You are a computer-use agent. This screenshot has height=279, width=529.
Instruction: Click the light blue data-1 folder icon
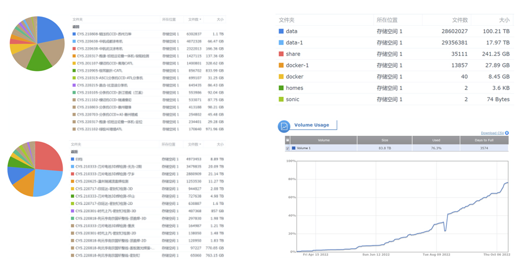coord(281,43)
